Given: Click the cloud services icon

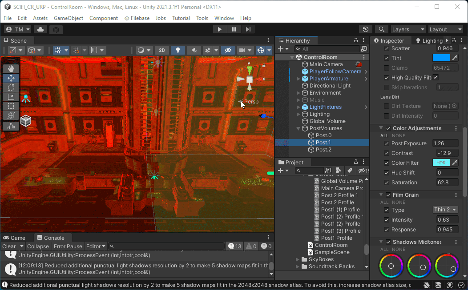Looking at the screenshot, I should click(x=40, y=29).
